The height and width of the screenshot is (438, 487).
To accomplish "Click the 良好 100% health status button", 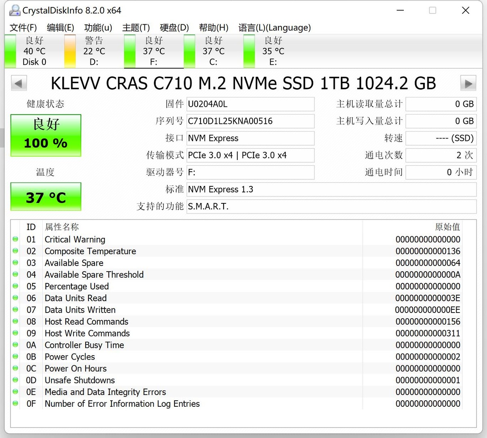I will pyautogui.click(x=46, y=136).
